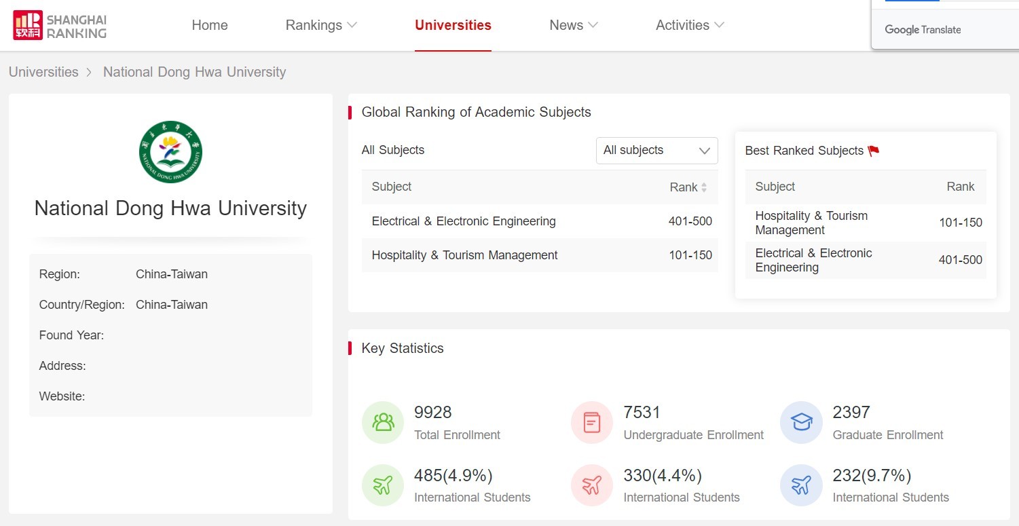Click Subject header in Best Ranked Subjects
The height and width of the screenshot is (526, 1019).
point(775,187)
